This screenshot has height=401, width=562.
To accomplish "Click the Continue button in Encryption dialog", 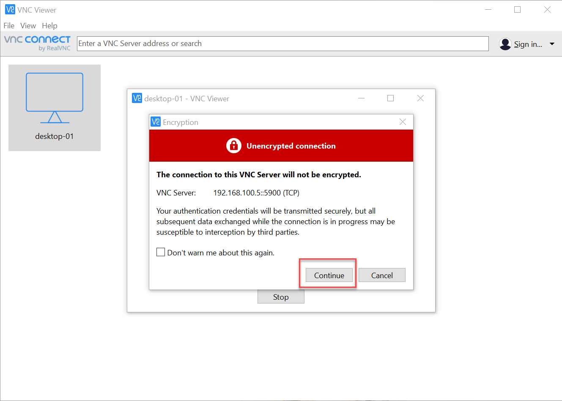I will 329,275.
